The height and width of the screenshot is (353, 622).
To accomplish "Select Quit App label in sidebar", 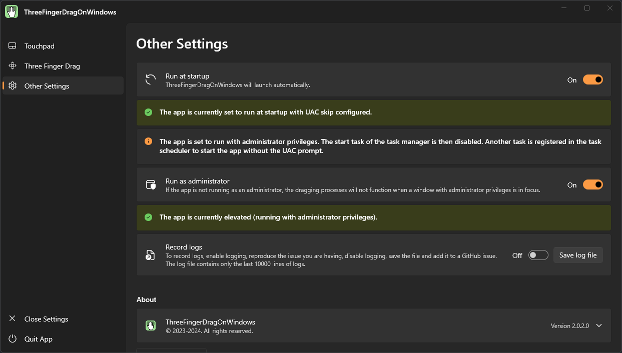I will click(39, 339).
